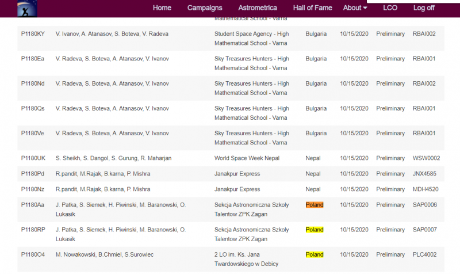Click the site logo in the top-left corner
The width and height of the screenshot is (460, 274).
point(23,8)
